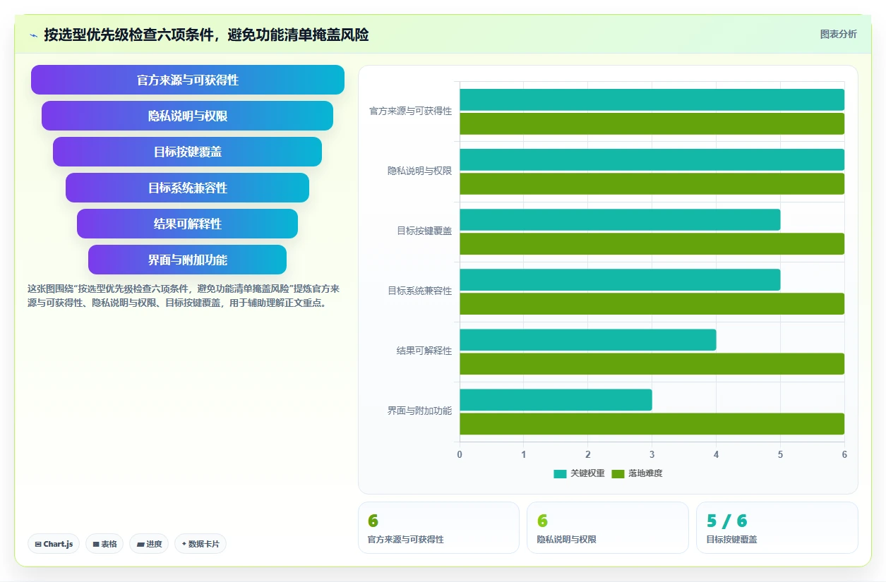This screenshot has height=582, width=886.
Task: Select the 官方来源与可获得性 funnel stage
Action: click(x=188, y=80)
